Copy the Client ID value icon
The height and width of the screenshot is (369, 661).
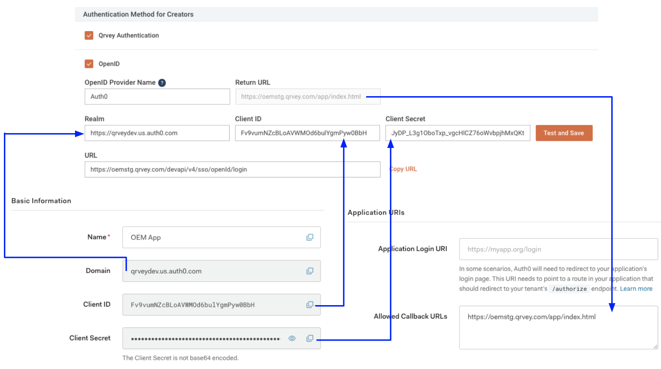click(310, 305)
